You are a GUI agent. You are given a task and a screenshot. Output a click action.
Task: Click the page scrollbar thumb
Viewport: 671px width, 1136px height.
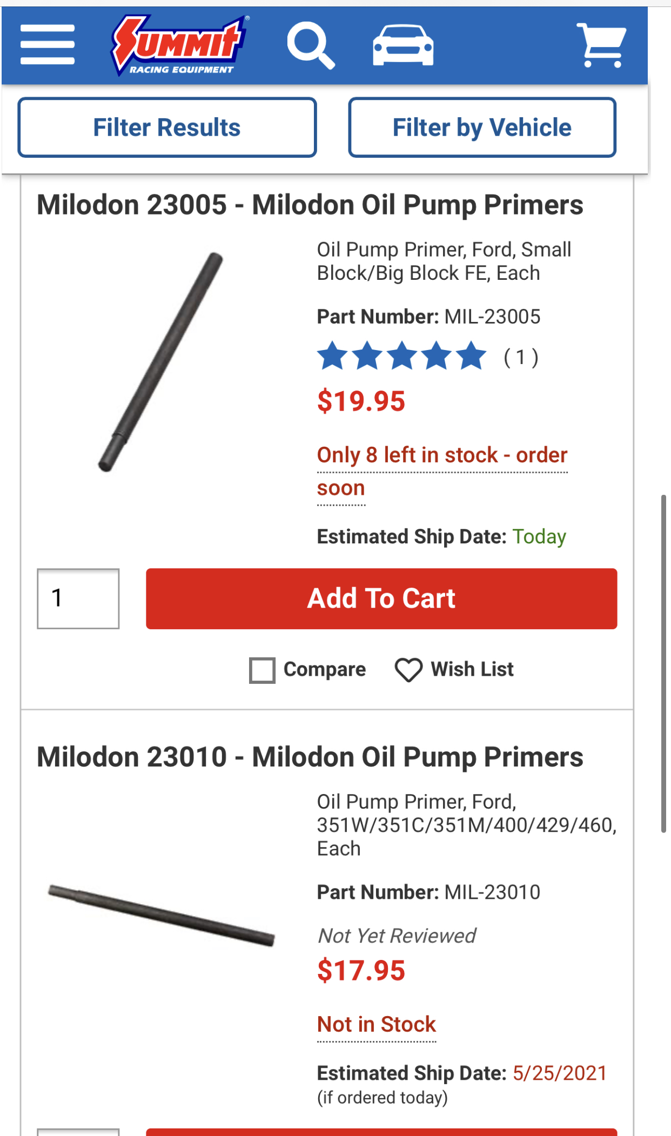point(663,663)
